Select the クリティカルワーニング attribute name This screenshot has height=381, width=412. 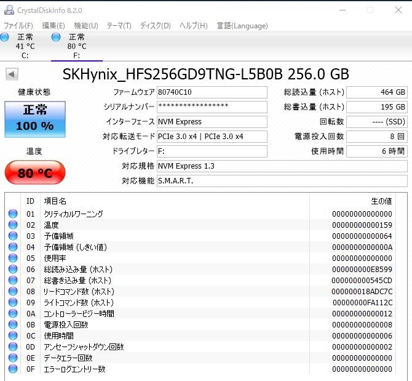point(73,214)
